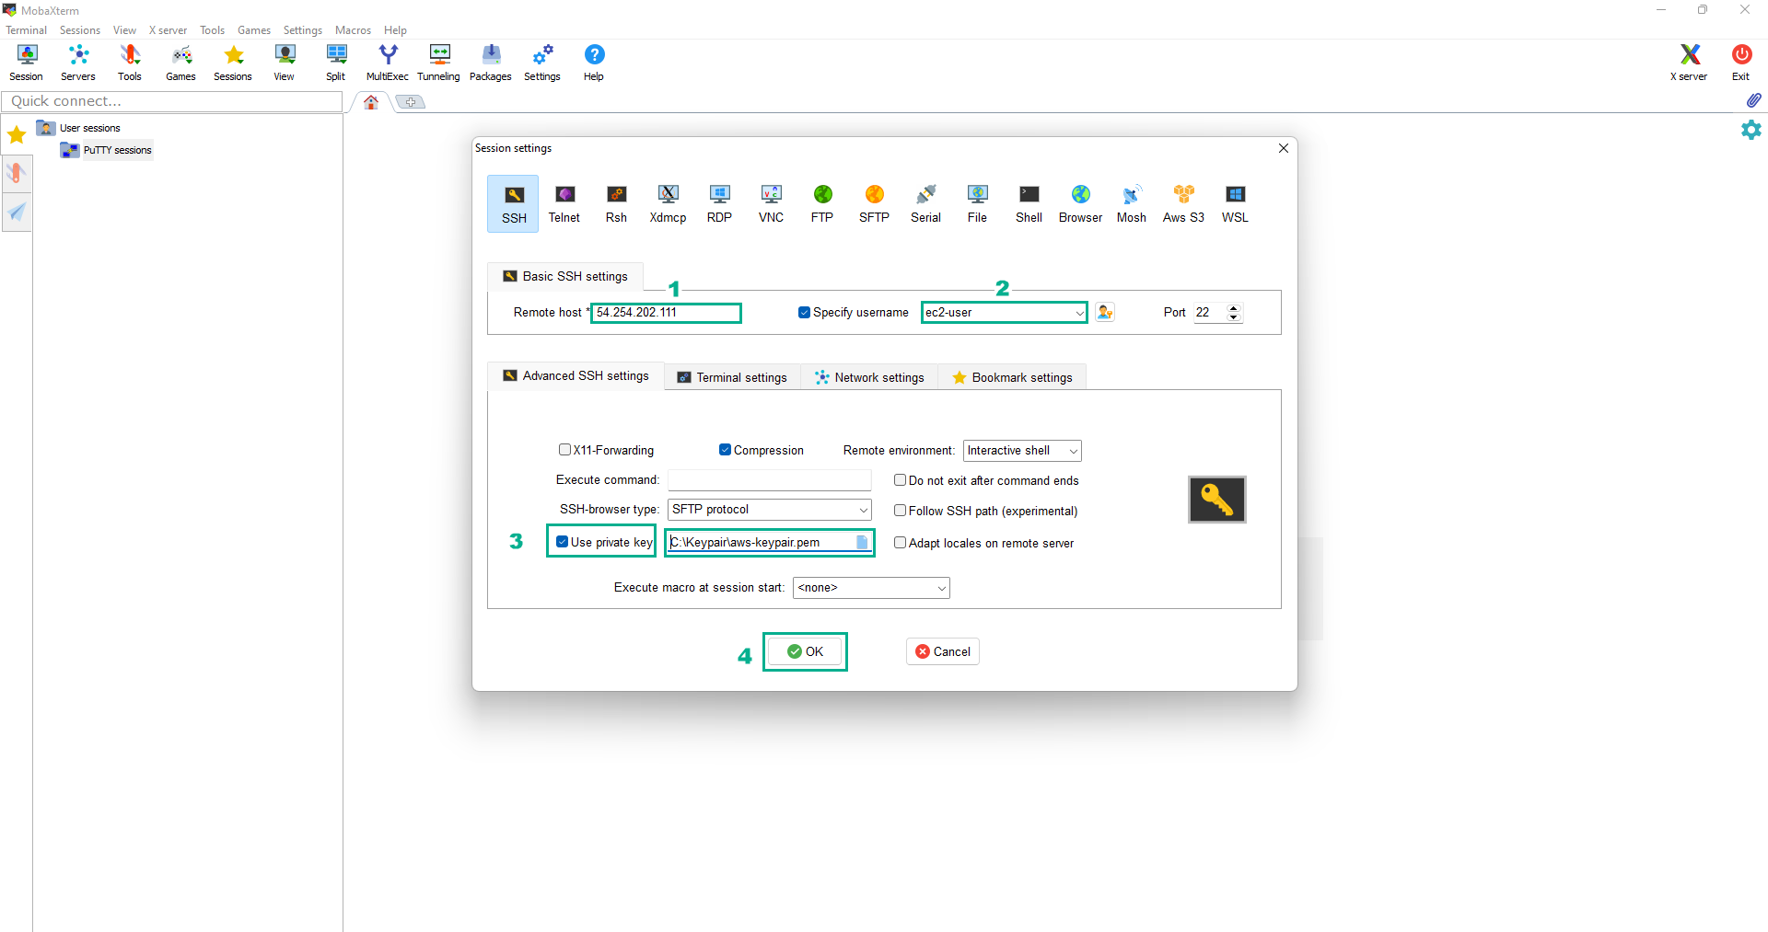Select the WSL session type
1768x932 pixels.
coord(1235,204)
